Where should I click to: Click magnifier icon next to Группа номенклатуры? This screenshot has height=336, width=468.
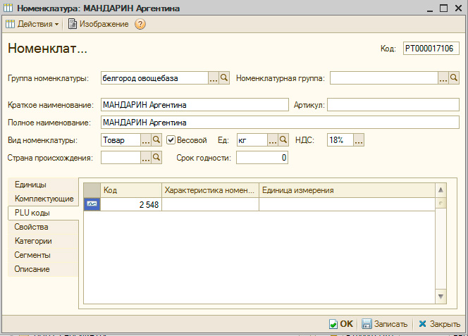click(225, 78)
